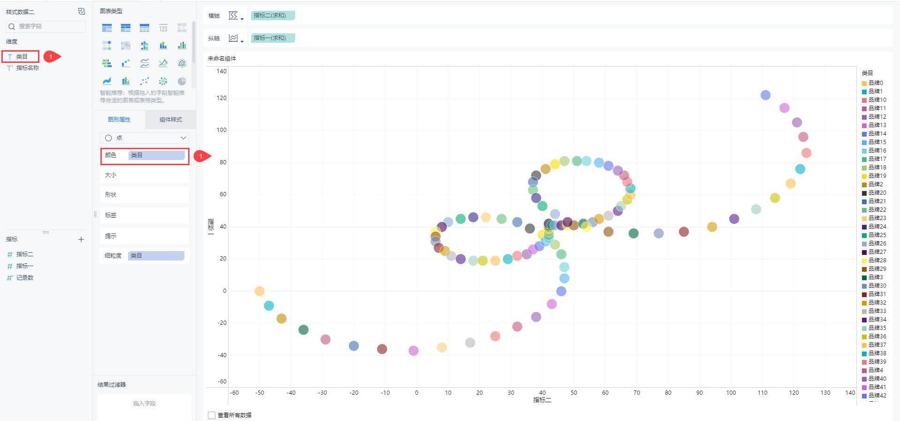Select the colored-dot table chart type icon
Image resolution: width=900 pixels, height=421 pixels.
pos(107,46)
